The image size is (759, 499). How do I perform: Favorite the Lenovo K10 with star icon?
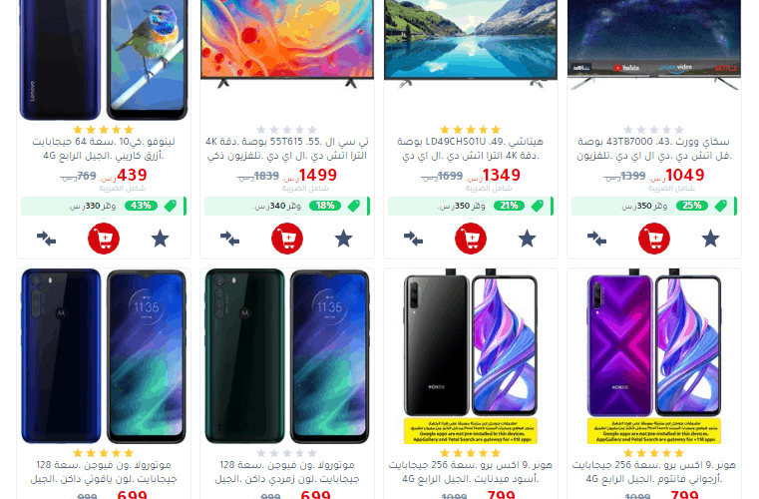click(160, 239)
